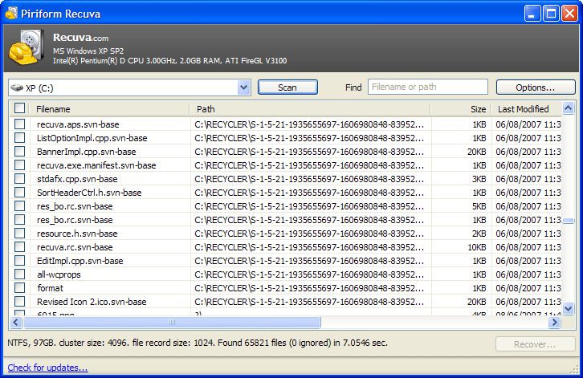Check the box for all-wcprops
The width and height of the screenshot is (583, 378).
tap(20, 274)
